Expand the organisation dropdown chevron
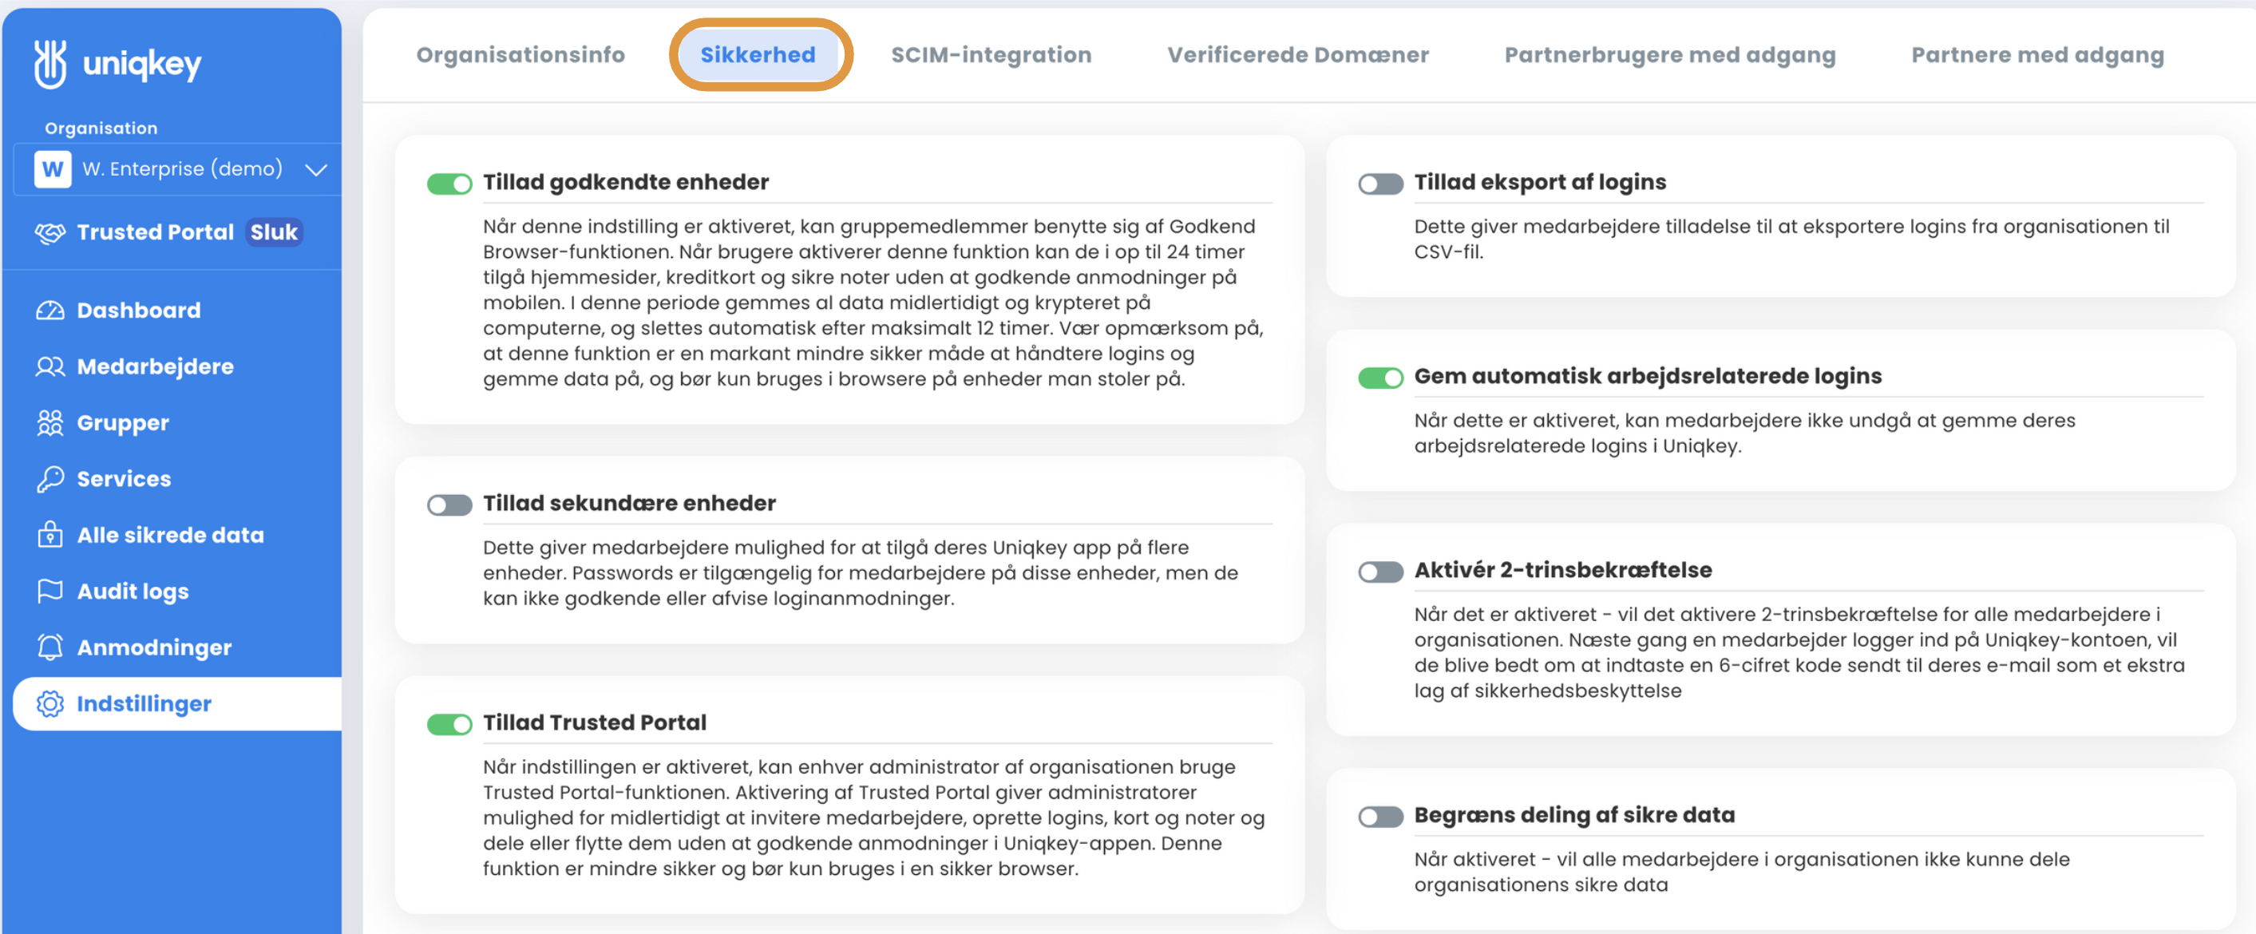This screenshot has width=2256, height=934. [x=316, y=170]
